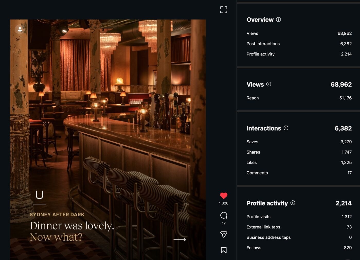Viewport: 360px width, 260px height.
Task: Select the Business address taps row
Action: pyautogui.click(x=299, y=237)
